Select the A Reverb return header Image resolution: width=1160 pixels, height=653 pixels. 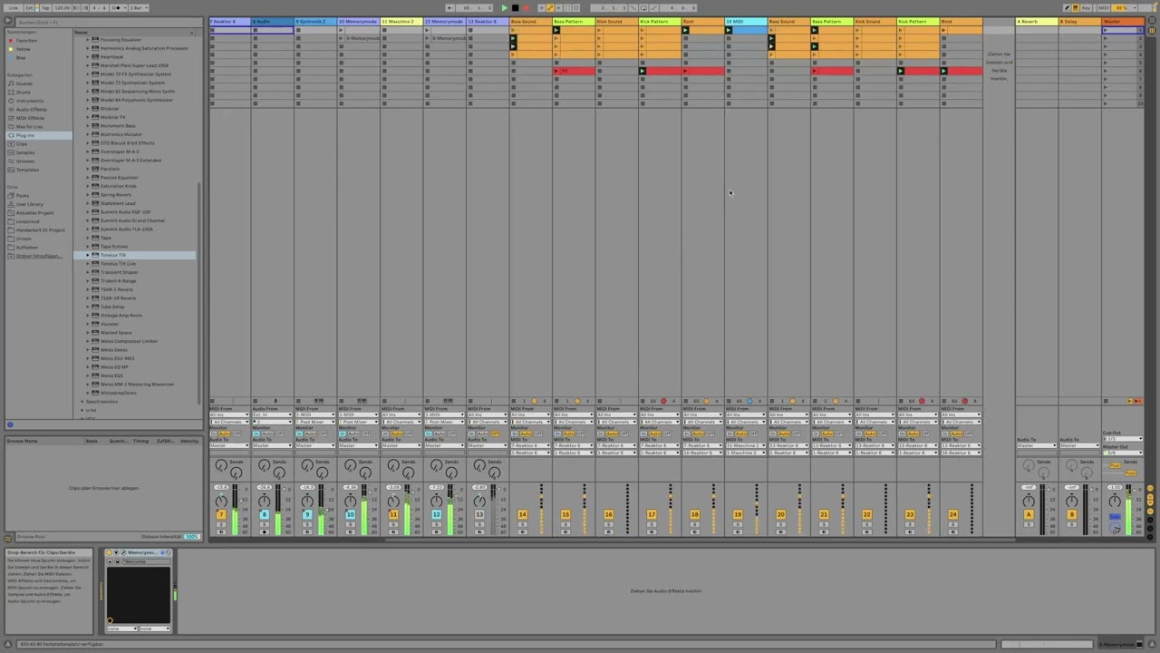click(1037, 21)
